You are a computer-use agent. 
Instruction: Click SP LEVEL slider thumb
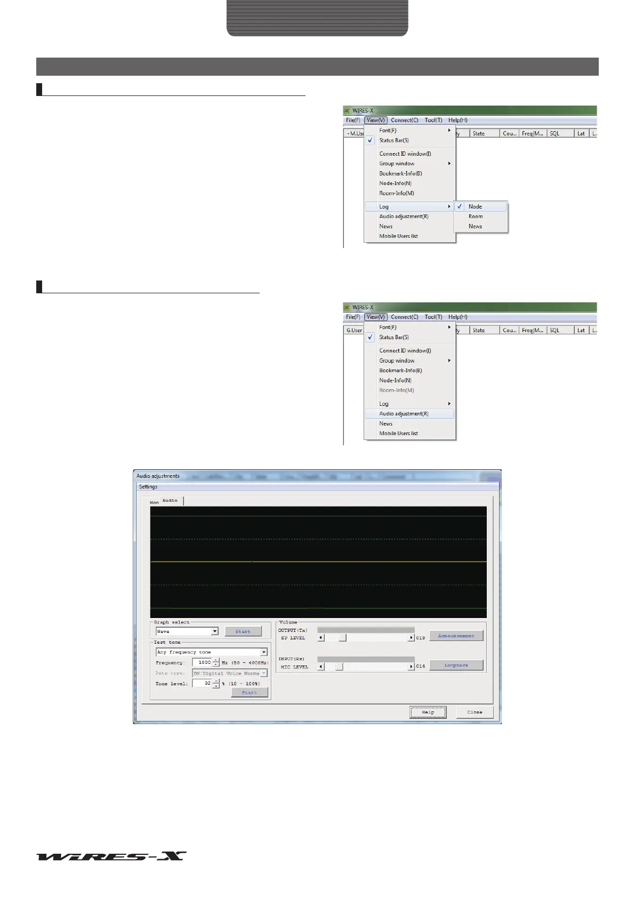point(343,638)
